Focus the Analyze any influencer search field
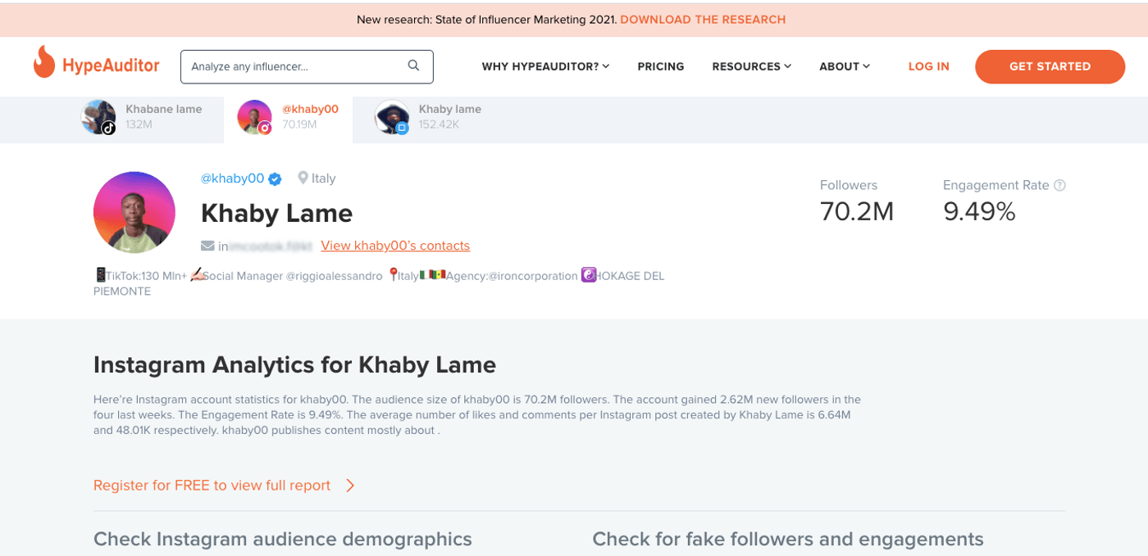Viewport: 1148px width, 556px height. (295, 66)
